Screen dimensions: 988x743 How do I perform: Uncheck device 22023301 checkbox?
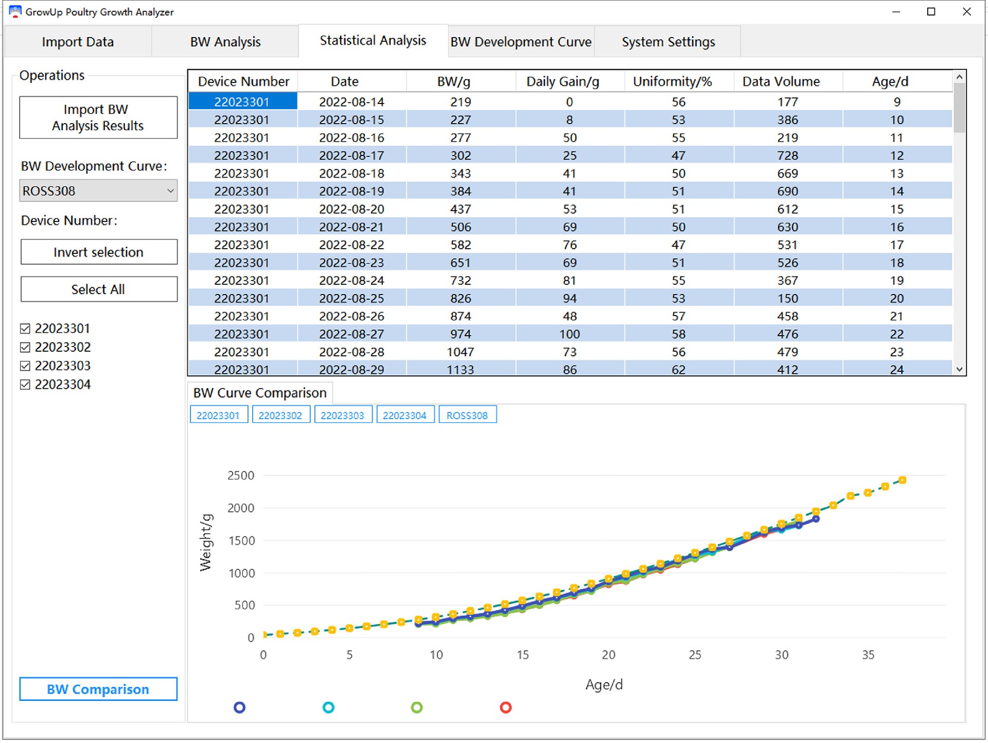tap(25, 329)
